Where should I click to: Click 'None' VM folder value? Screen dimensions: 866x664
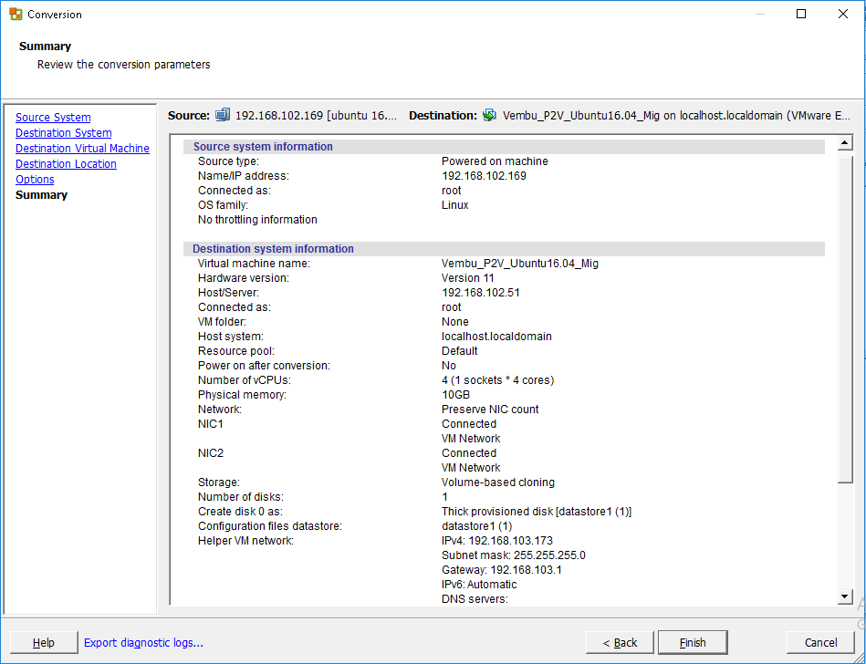click(x=455, y=321)
